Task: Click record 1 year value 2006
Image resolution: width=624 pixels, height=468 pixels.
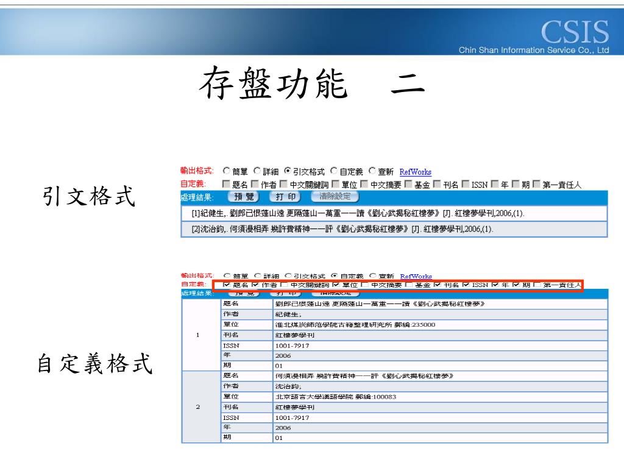Action: (440, 355)
